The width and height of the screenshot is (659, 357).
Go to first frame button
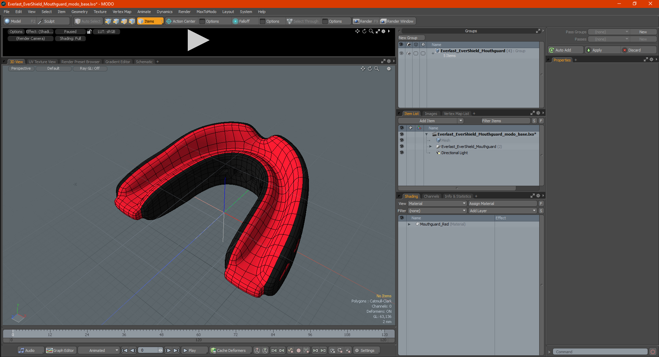pos(125,350)
